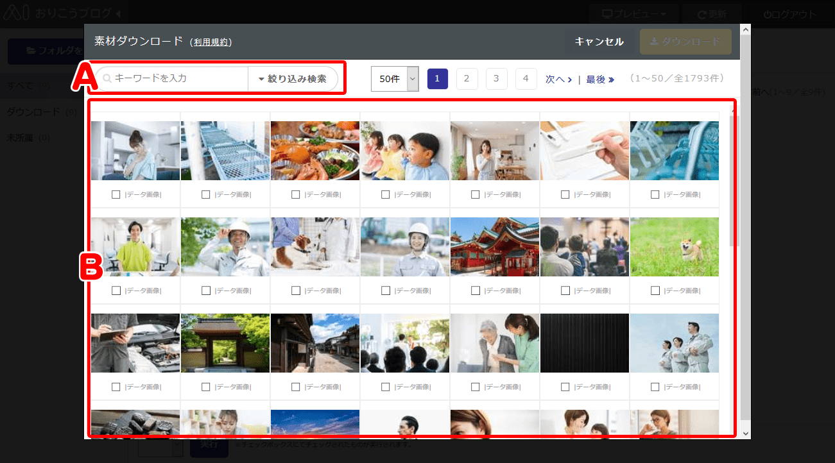Click the Cancel (キャンセル) button
The height and width of the screenshot is (463, 835).
click(599, 42)
